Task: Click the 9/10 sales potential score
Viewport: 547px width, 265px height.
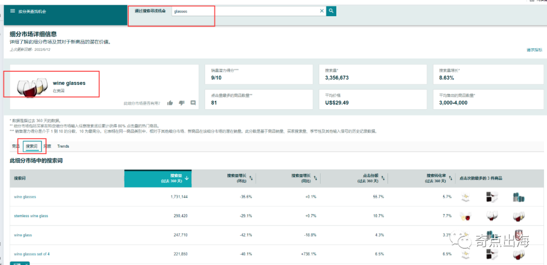Action: click(216, 78)
